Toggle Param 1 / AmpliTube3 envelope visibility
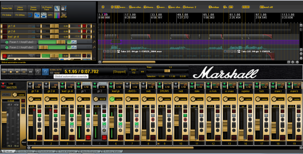 pyautogui.click(x=7, y=42)
